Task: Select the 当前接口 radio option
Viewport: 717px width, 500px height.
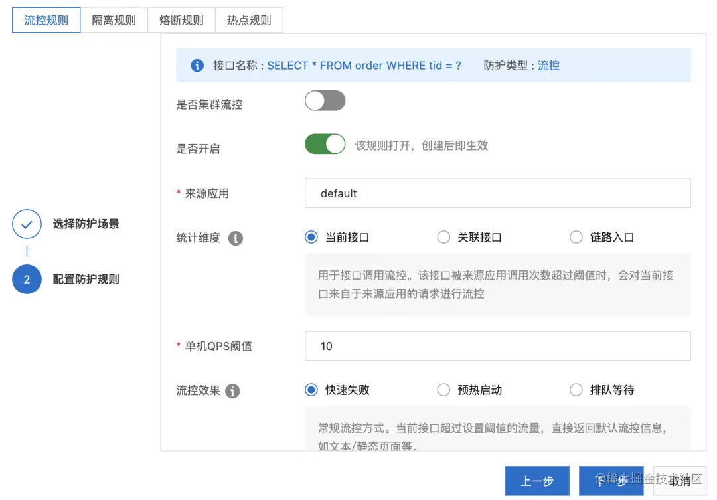Action: click(311, 237)
